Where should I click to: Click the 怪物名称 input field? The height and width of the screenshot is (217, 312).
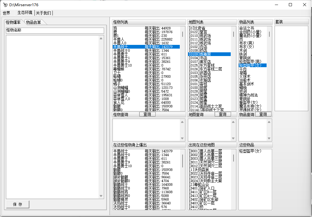pos(55,30)
